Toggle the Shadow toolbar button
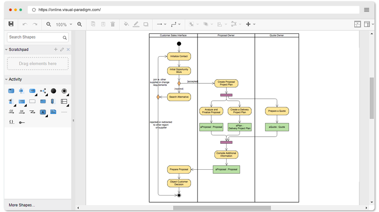This screenshot has width=379, height=212. [x=146, y=24]
